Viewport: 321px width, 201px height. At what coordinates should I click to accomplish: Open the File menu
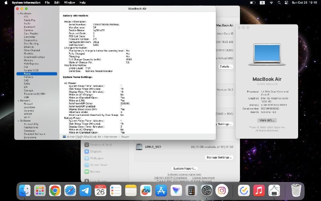47,2
